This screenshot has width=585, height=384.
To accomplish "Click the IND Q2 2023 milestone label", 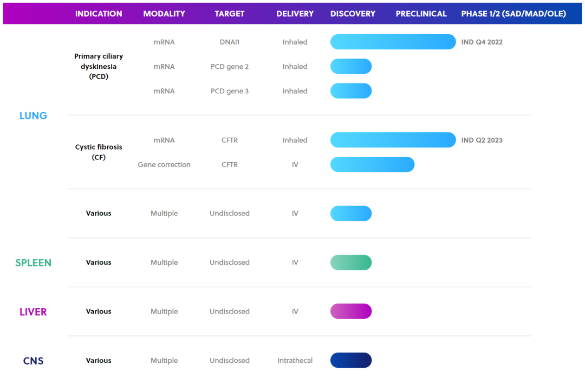I will (x=482, y=140).
